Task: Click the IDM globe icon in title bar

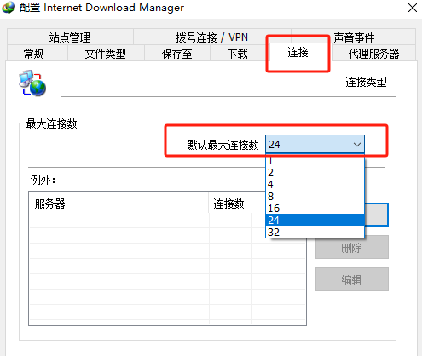Action: [9, 8]
